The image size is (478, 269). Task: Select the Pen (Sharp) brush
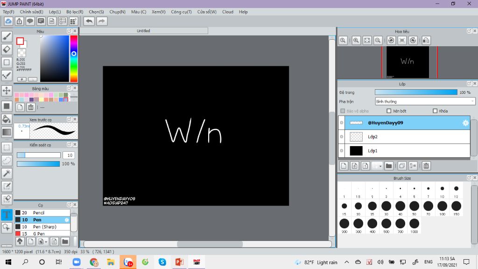pyautogui.click(x=42, y=227)
